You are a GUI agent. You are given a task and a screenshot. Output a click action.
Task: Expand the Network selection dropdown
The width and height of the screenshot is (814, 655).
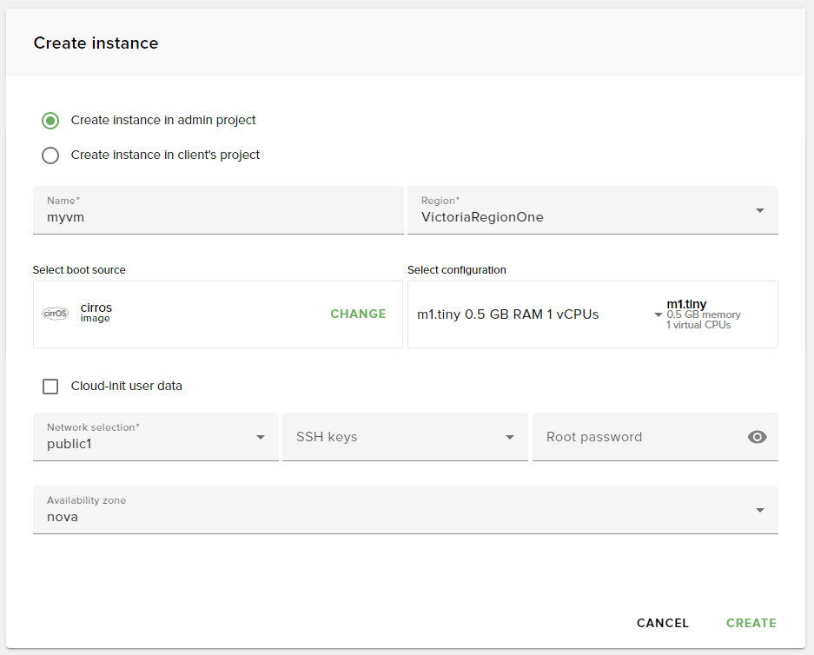click(261, 438)
